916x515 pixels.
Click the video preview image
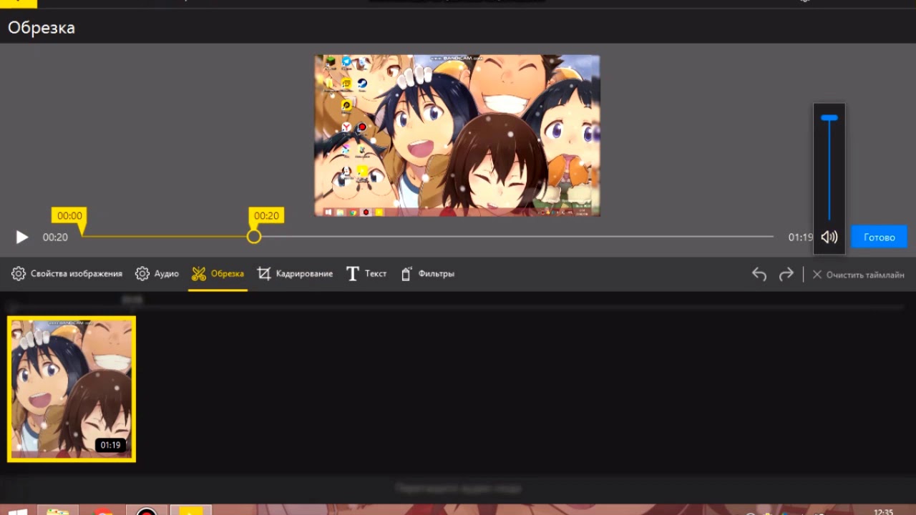click(x=457, y=136)
